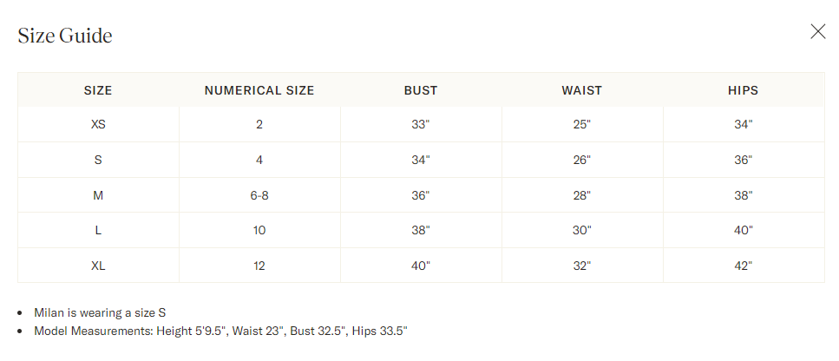The image size is (839, 361).
Task: Select the 42" hips value
Action: tap(744, 266)
